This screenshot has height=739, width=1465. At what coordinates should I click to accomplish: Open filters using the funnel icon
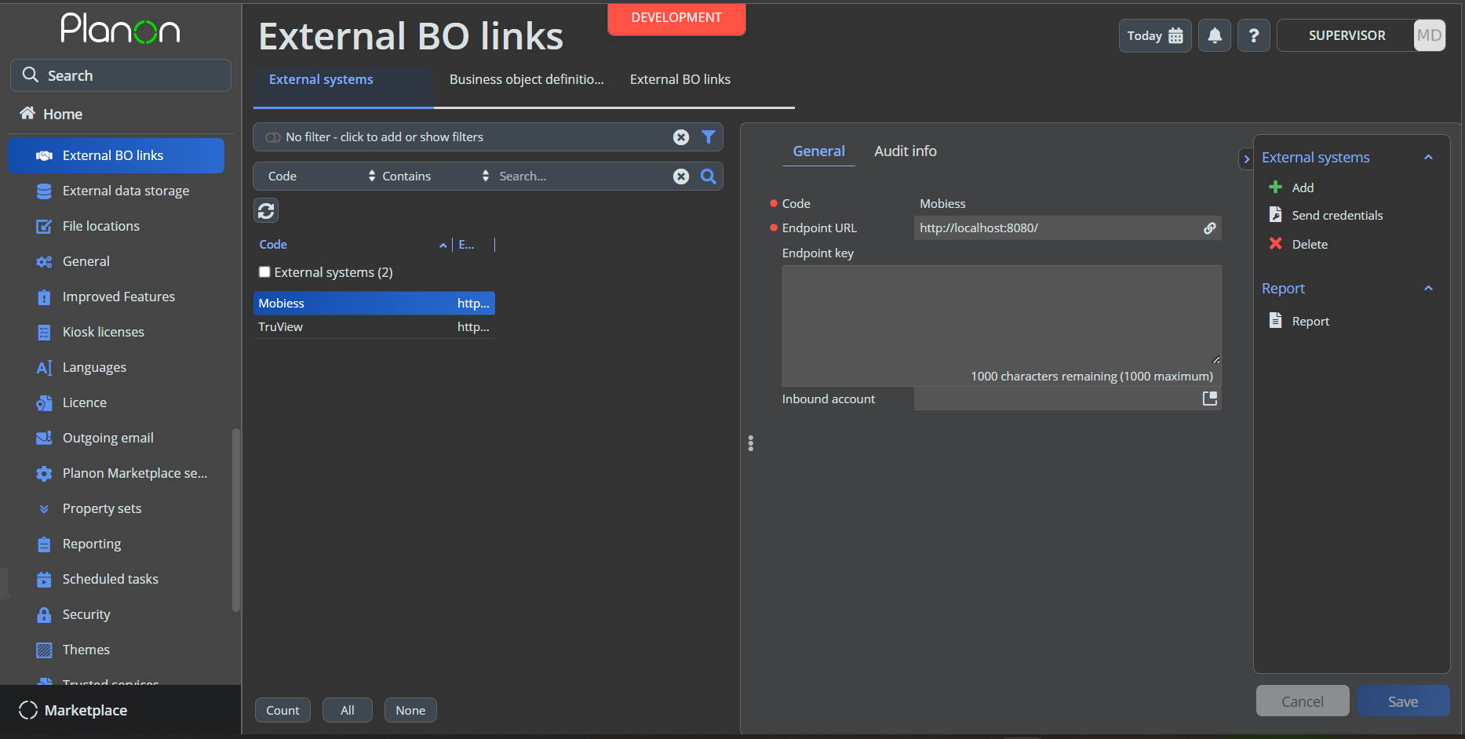tap(709, 137)
